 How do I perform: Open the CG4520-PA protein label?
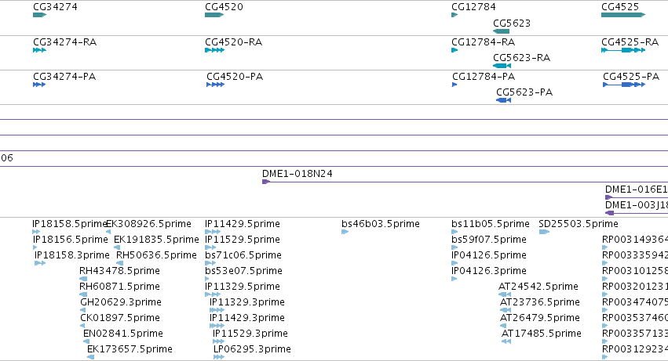click(235, 77)
